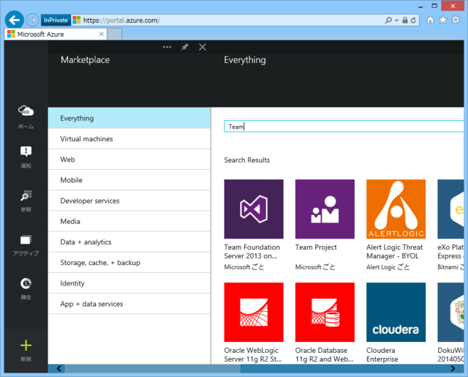Click the page refresh icon
The width and height of the screenshot is (468, 377).
(x=413, y=20)
